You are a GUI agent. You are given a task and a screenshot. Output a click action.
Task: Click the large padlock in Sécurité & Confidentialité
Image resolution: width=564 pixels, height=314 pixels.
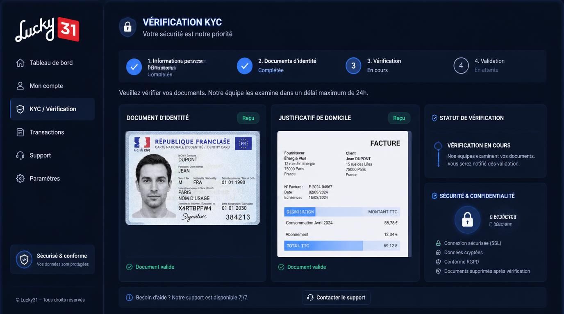click(467, 220)
